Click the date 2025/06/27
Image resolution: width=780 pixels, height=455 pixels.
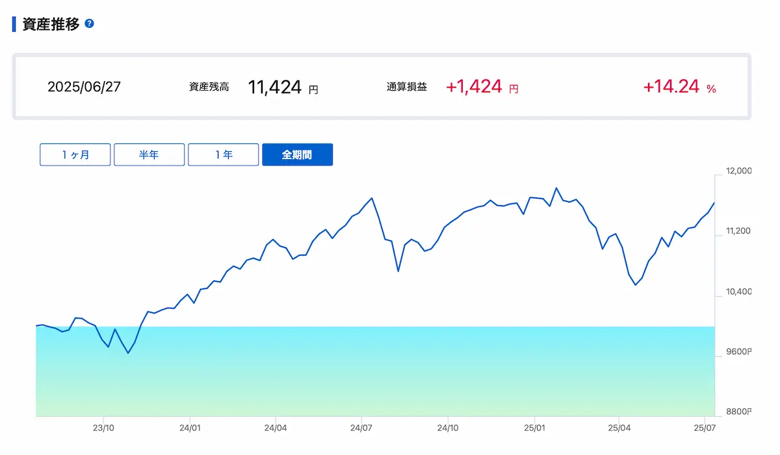84,87
